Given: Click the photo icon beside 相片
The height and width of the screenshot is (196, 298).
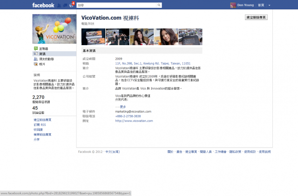Looking at the screenshot, I should [36, 64].
